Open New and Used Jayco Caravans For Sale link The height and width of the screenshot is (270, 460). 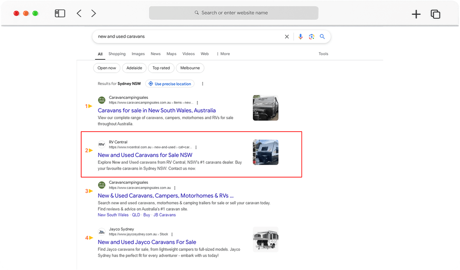point(147,242)
